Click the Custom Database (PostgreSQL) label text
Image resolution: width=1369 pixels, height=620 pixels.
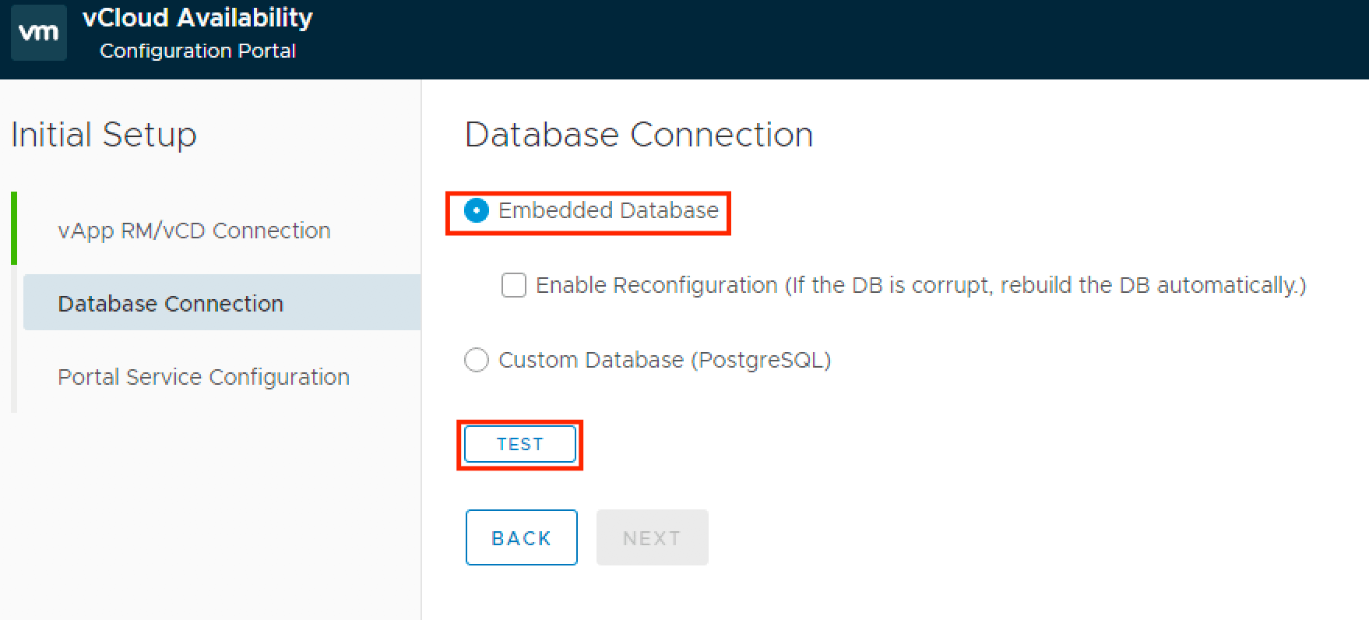coord(664,360)
